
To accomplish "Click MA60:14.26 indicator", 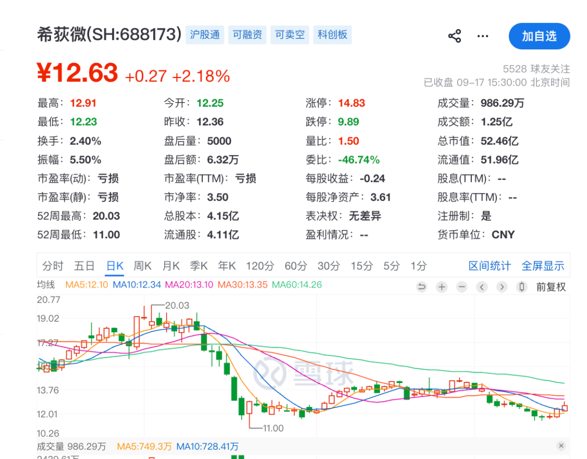I will [297, 285].
